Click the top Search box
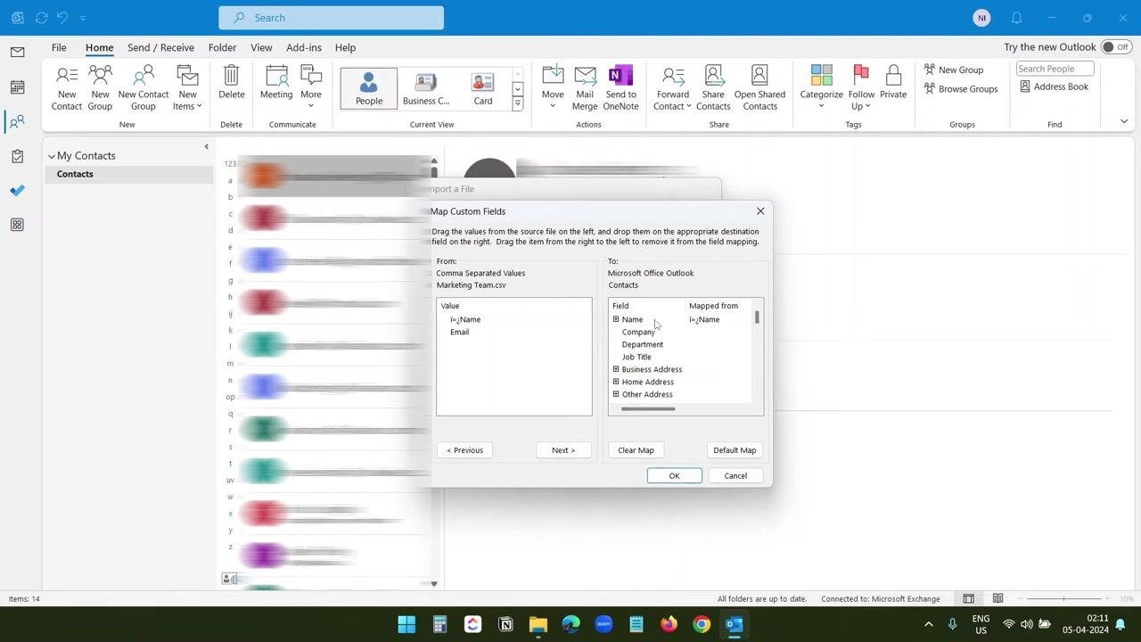1141x642 pixels. [331, 18]
